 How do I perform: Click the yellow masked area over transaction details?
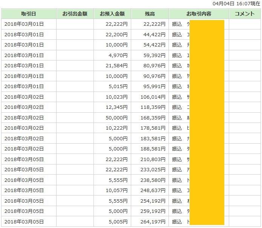coord(207,121)
